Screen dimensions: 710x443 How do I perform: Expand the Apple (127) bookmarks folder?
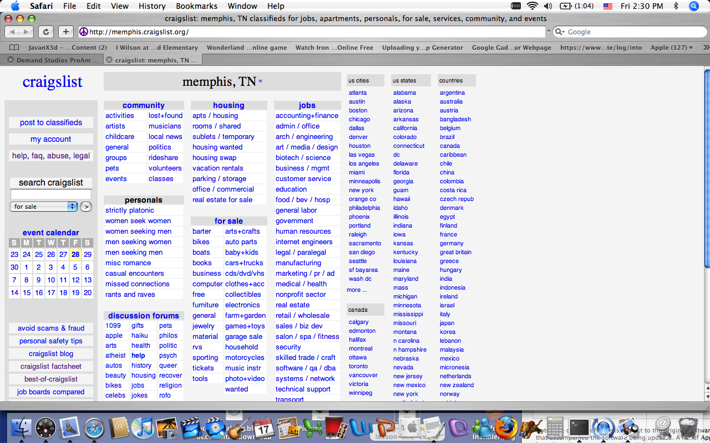pos(672,48)
